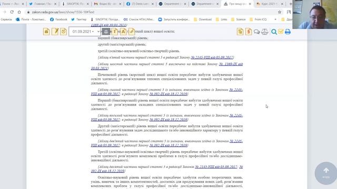Screen dimensions: 337x189
Task: Go to browser home page icon
Action: [19, 12]
